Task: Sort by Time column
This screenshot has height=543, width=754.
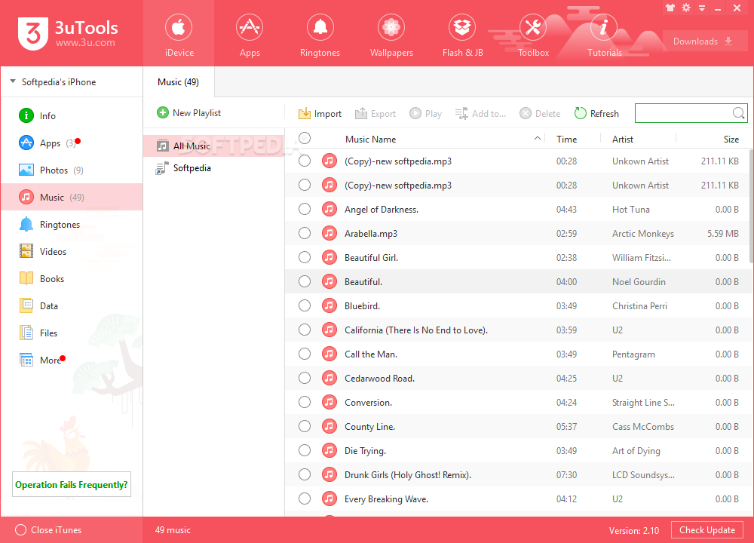Action: tap(566, 139)
